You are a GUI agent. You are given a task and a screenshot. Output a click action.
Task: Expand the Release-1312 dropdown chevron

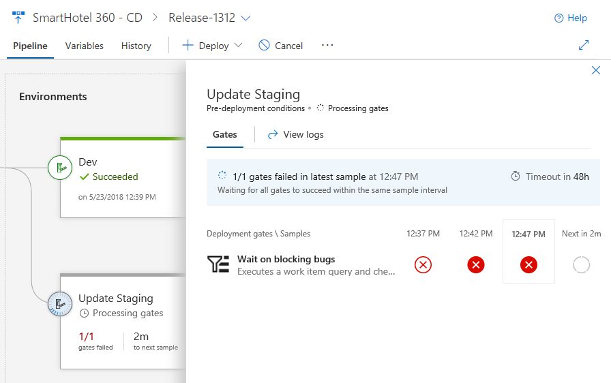click(246, 18)
